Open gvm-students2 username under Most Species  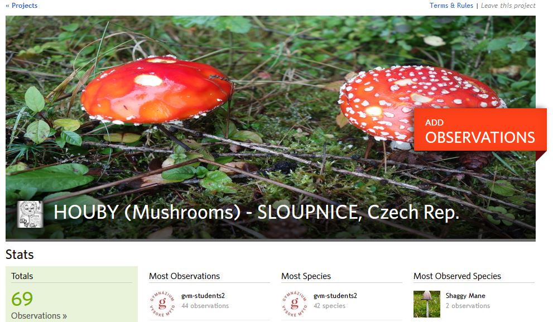pyautogui.click(x=335, y=296)
